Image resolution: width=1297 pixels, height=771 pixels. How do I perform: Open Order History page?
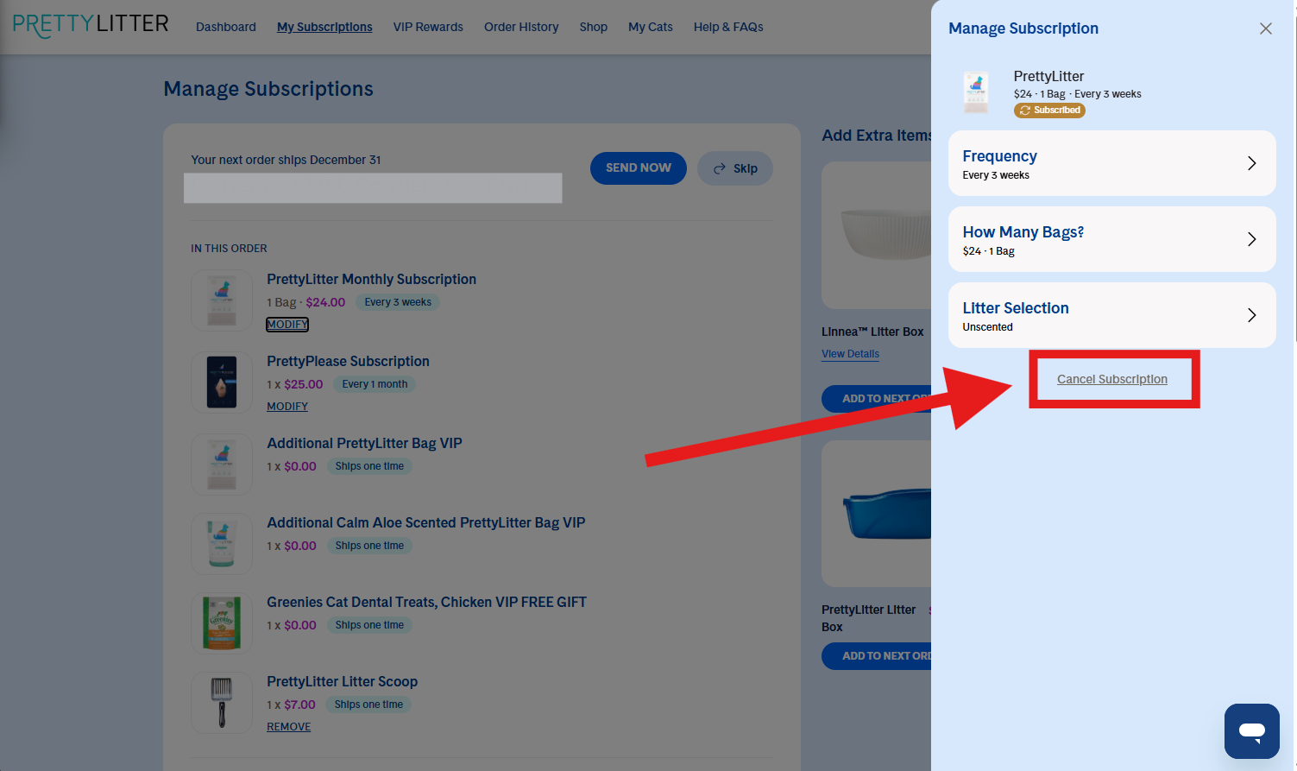click(x=521, y=27)
